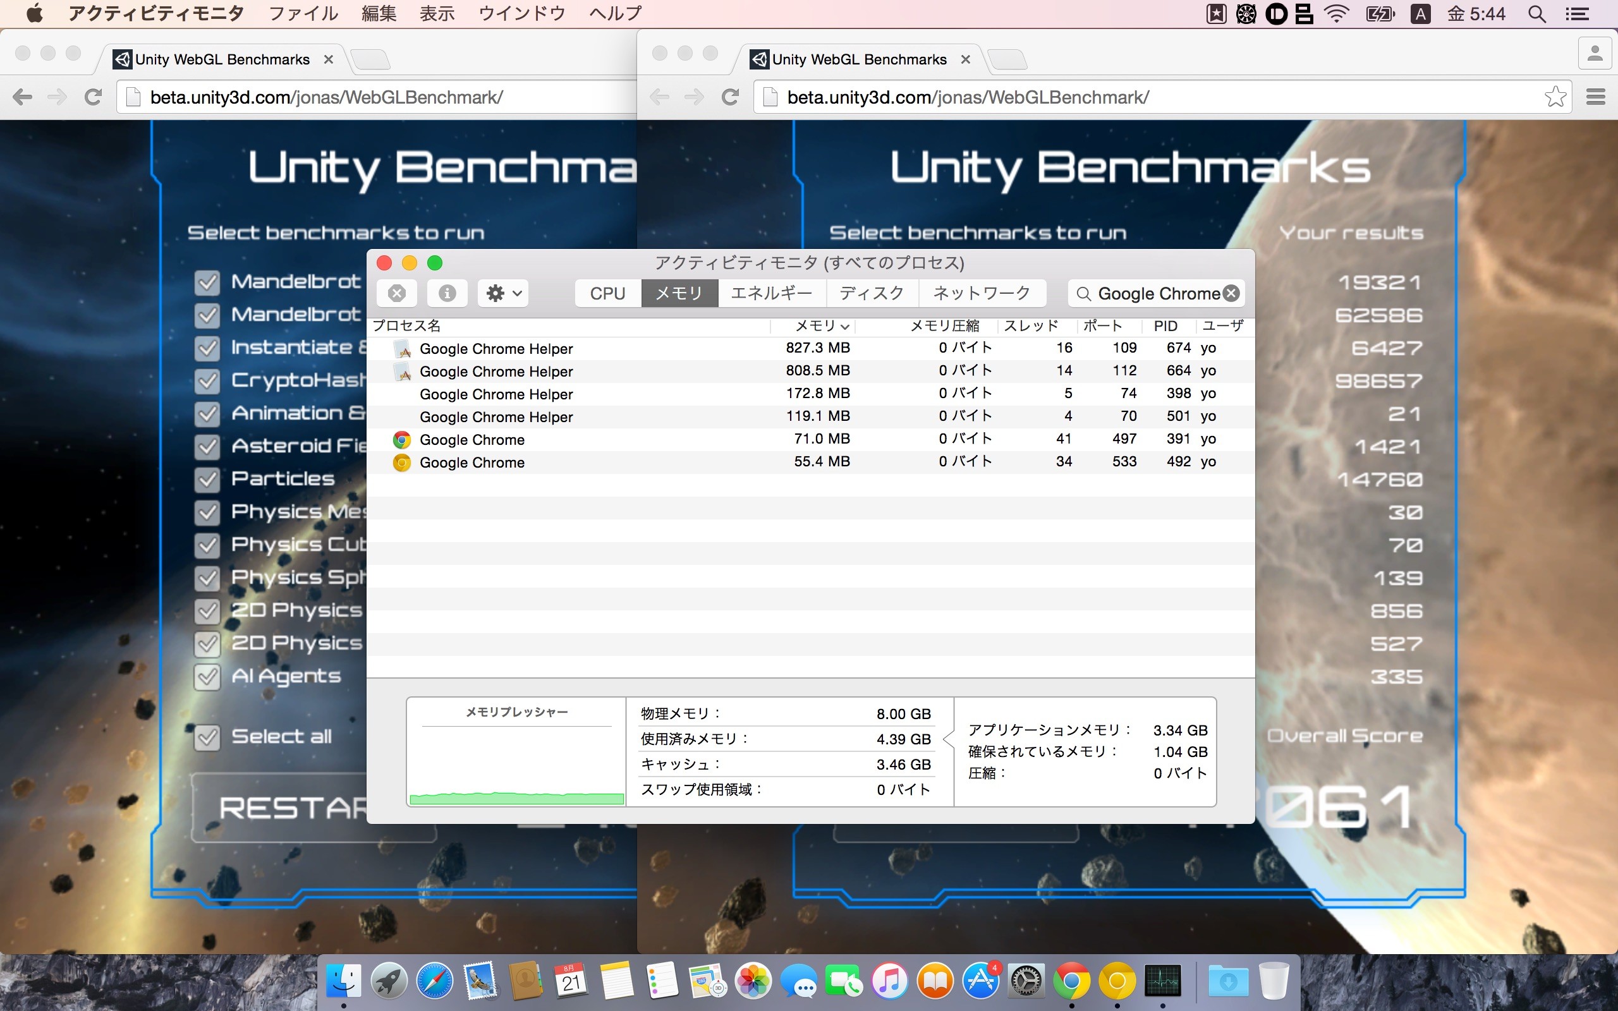This screenshot has height=1011, width=1618.
Task: Reload the left Chrome window page
Action: pyautogui.click(x=93, y=97)
